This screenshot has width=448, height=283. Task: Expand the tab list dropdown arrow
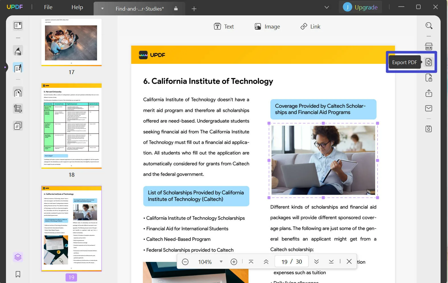click(102, 9)
